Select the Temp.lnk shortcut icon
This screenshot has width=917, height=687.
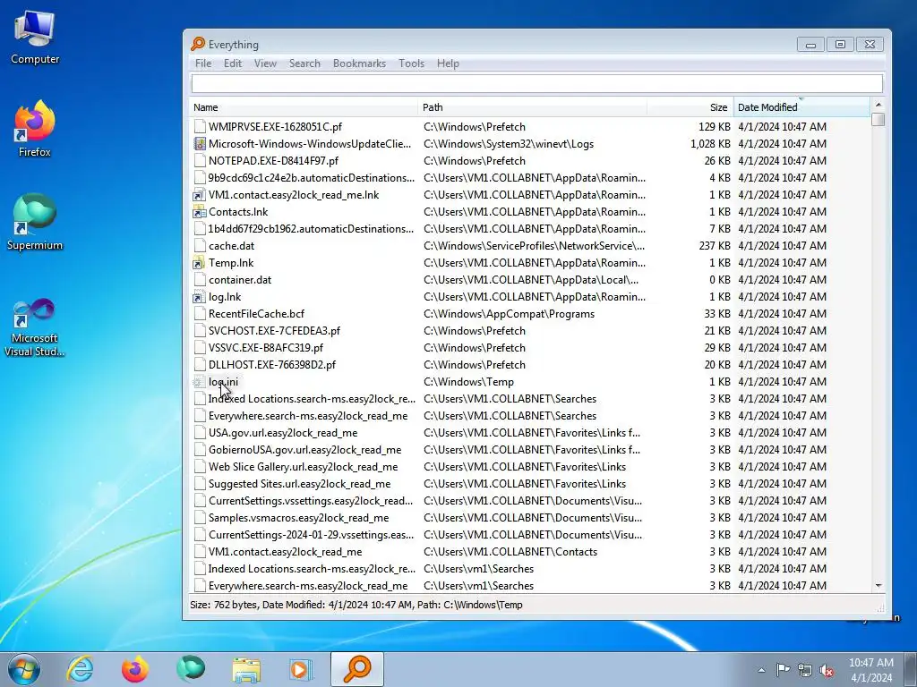pos(200,263)
